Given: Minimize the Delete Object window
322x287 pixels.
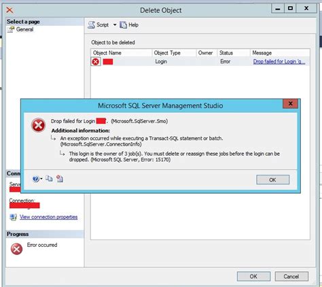Looking at the screenshot, I should coord(278,9).
